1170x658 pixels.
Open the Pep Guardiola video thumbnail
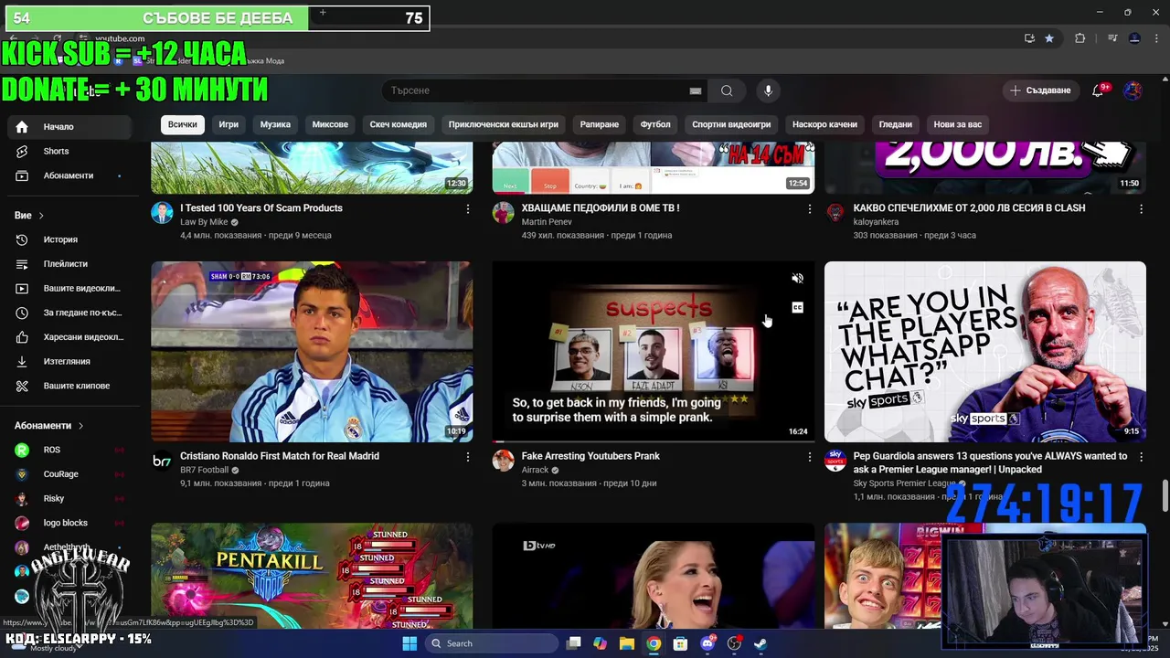click(x=985, y=352)
